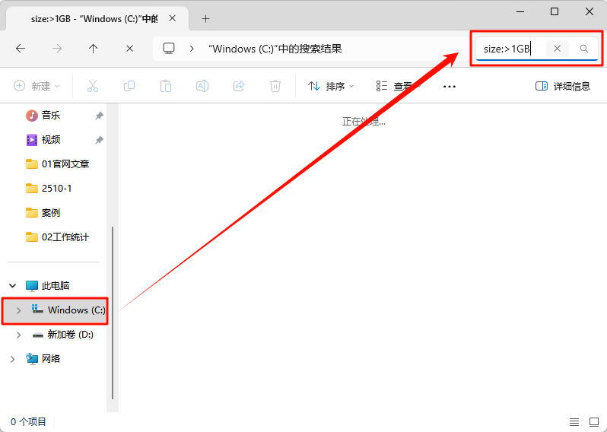Click the Share icon in toolbar
607x432 pixels.
pos(239,86)
